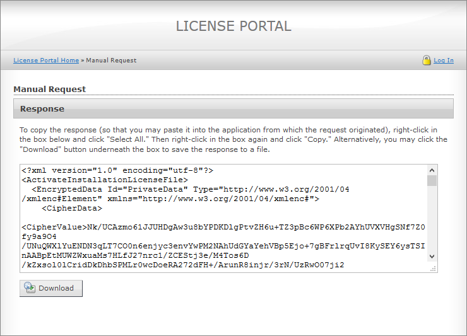Click the copy instructions paragraph
This screenshot has height=336, width=467.
[233, 139]
